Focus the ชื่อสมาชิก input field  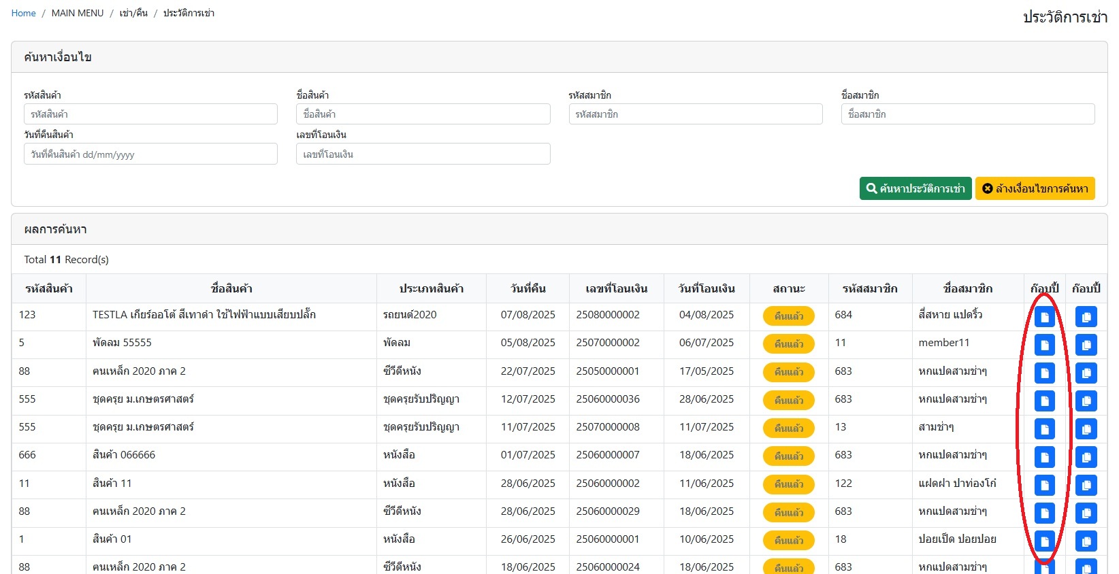[x=968, y=114]
